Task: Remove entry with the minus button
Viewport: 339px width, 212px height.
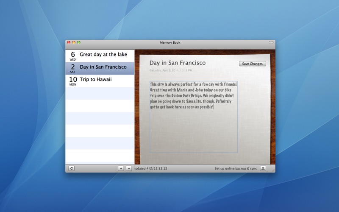Action: click(129, 168)
